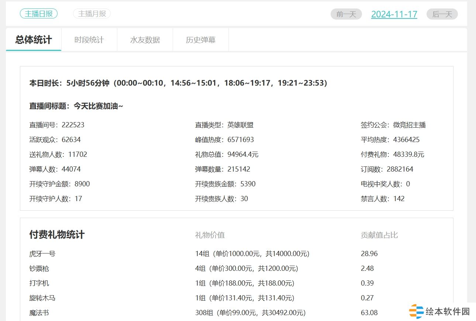Click the 签约公会 微竞招主播 entry
Viewport: 476px width, 321px height.
(x=393, y=125)
